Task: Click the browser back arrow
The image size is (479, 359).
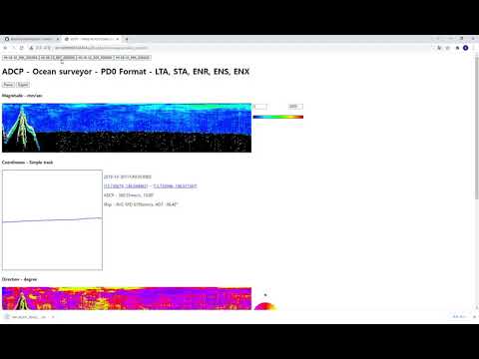Action: tap(5, 48)
